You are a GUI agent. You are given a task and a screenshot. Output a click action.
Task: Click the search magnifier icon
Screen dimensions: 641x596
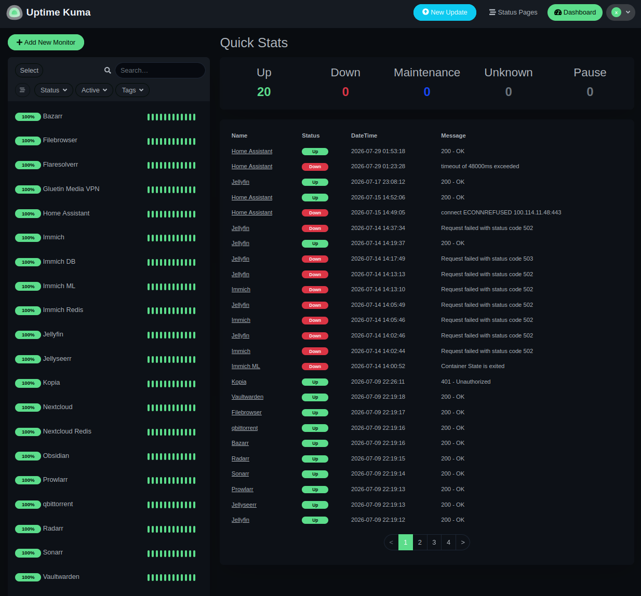[x=108, y=71]
